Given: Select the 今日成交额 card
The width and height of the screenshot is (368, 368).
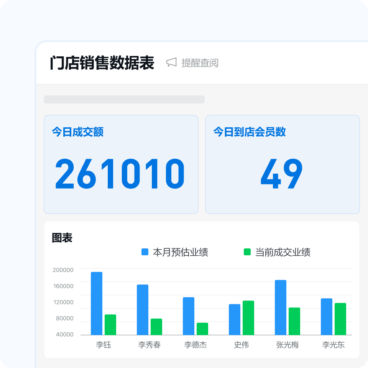Looking at the screenshot, I should tap(121, 163).
